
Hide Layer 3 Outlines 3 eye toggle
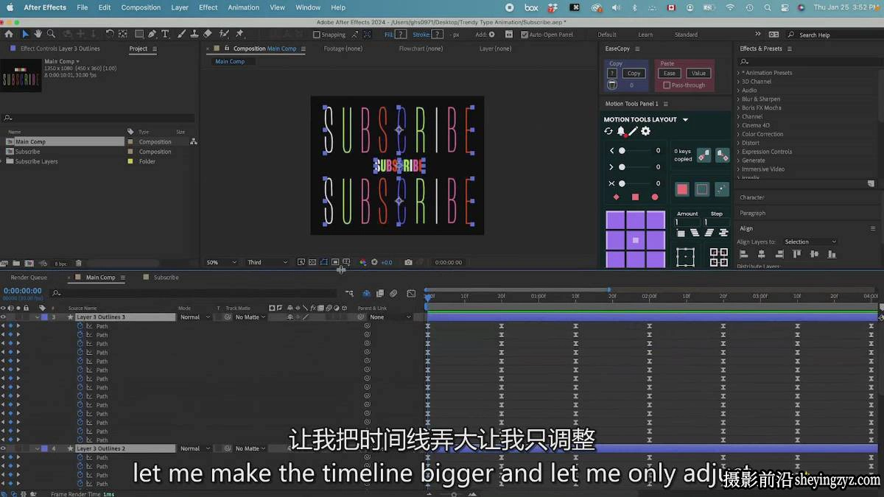3,317
